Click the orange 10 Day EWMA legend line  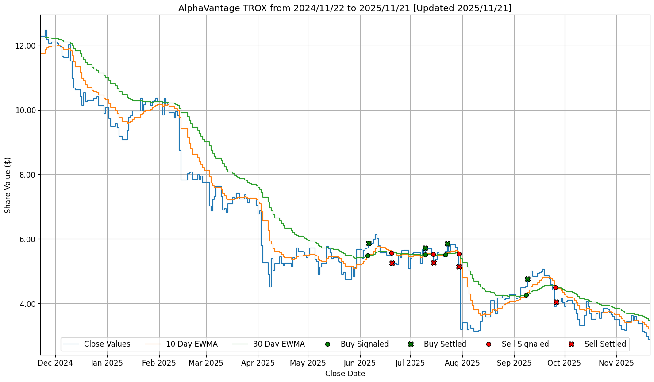(x=153, y=344)
